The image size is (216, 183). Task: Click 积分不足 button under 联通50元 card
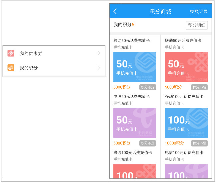pos(199,87)
